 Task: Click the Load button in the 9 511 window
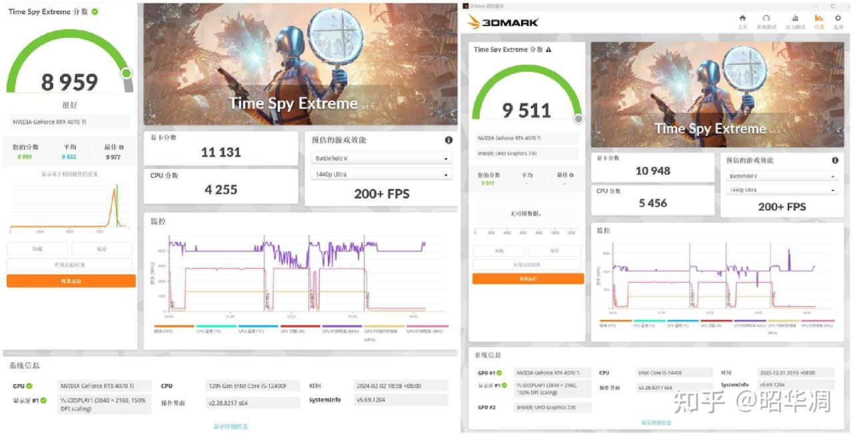tap(499, 251)
